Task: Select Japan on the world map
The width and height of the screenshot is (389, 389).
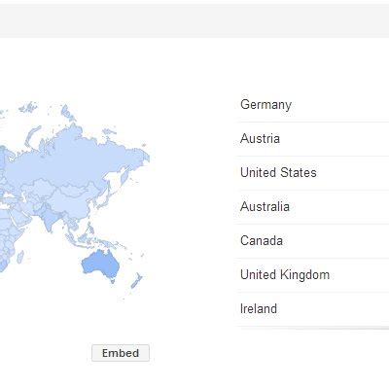Action: click(103, 198)
